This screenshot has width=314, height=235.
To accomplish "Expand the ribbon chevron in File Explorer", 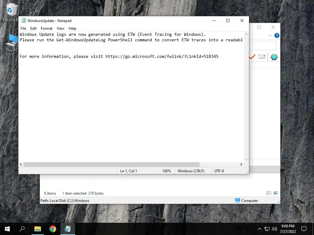I will click(x=270, y=35).
